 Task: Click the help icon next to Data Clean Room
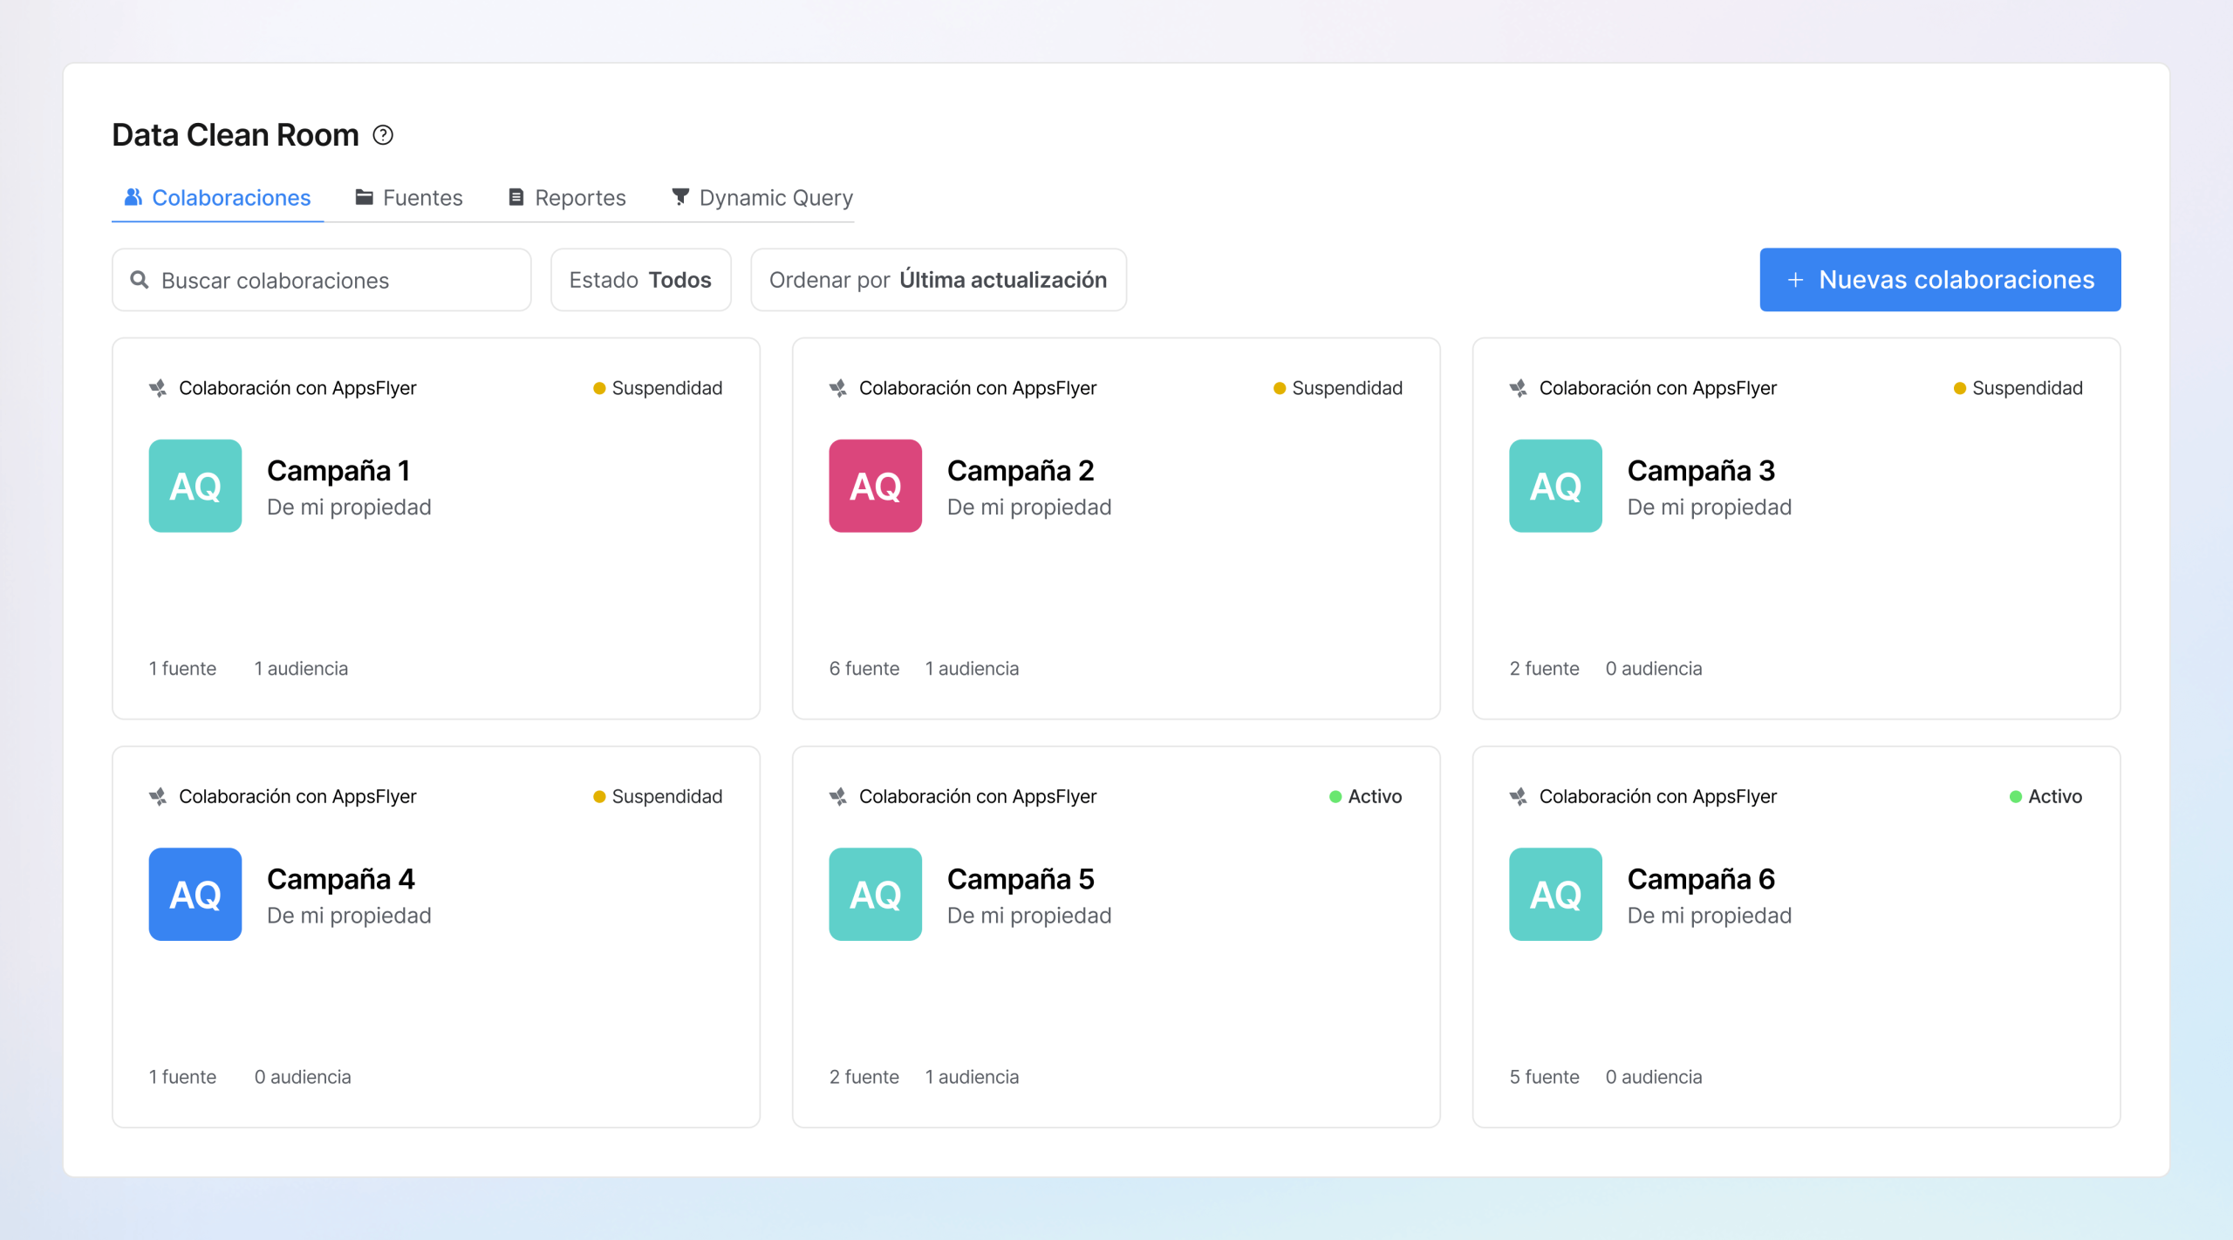tap(382, 134)
